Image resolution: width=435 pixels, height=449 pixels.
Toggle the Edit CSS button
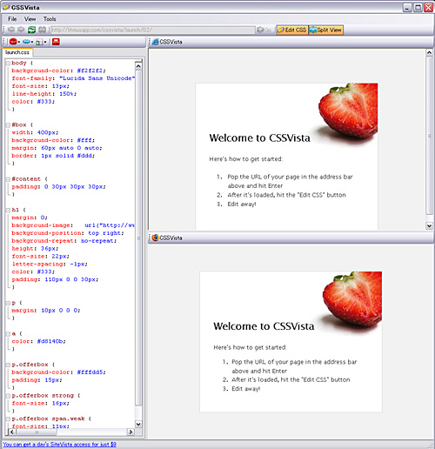tap(292, 30)
